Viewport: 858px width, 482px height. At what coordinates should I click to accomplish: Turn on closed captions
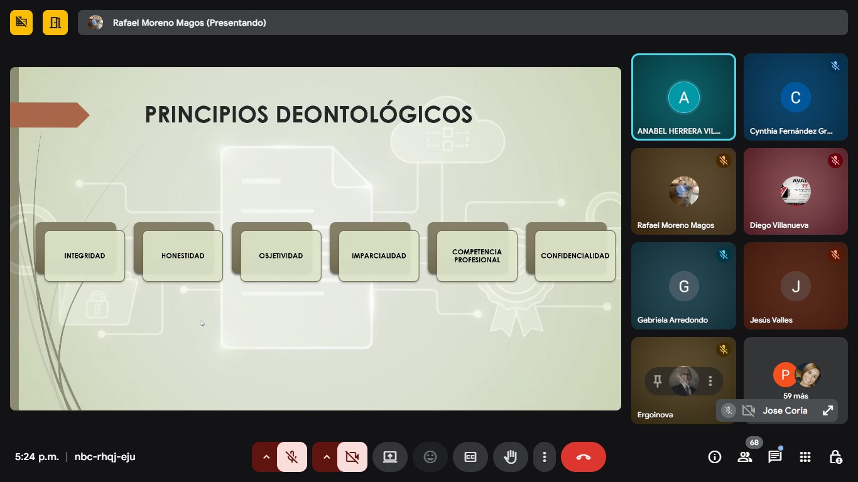pyautogui.click(x=470, y=457)
